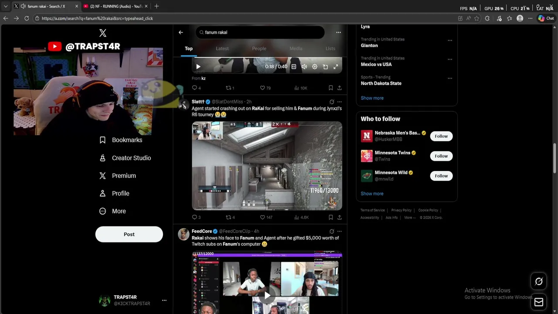Viewport: 558px width, 314px height.
Task: Follow Nebraska Men's Basketball
Action: [x=441, y=136]
